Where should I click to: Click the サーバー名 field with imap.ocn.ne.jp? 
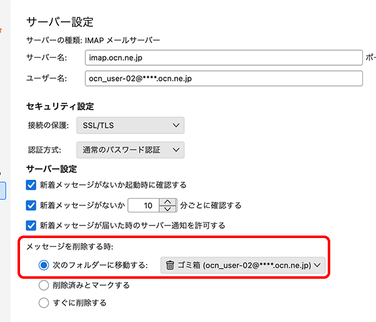(222, 58)
